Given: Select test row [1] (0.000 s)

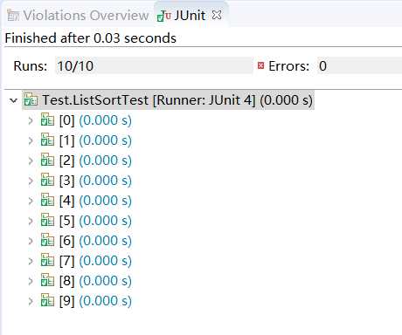Looking at the screenshot, I should click(95, 140).
